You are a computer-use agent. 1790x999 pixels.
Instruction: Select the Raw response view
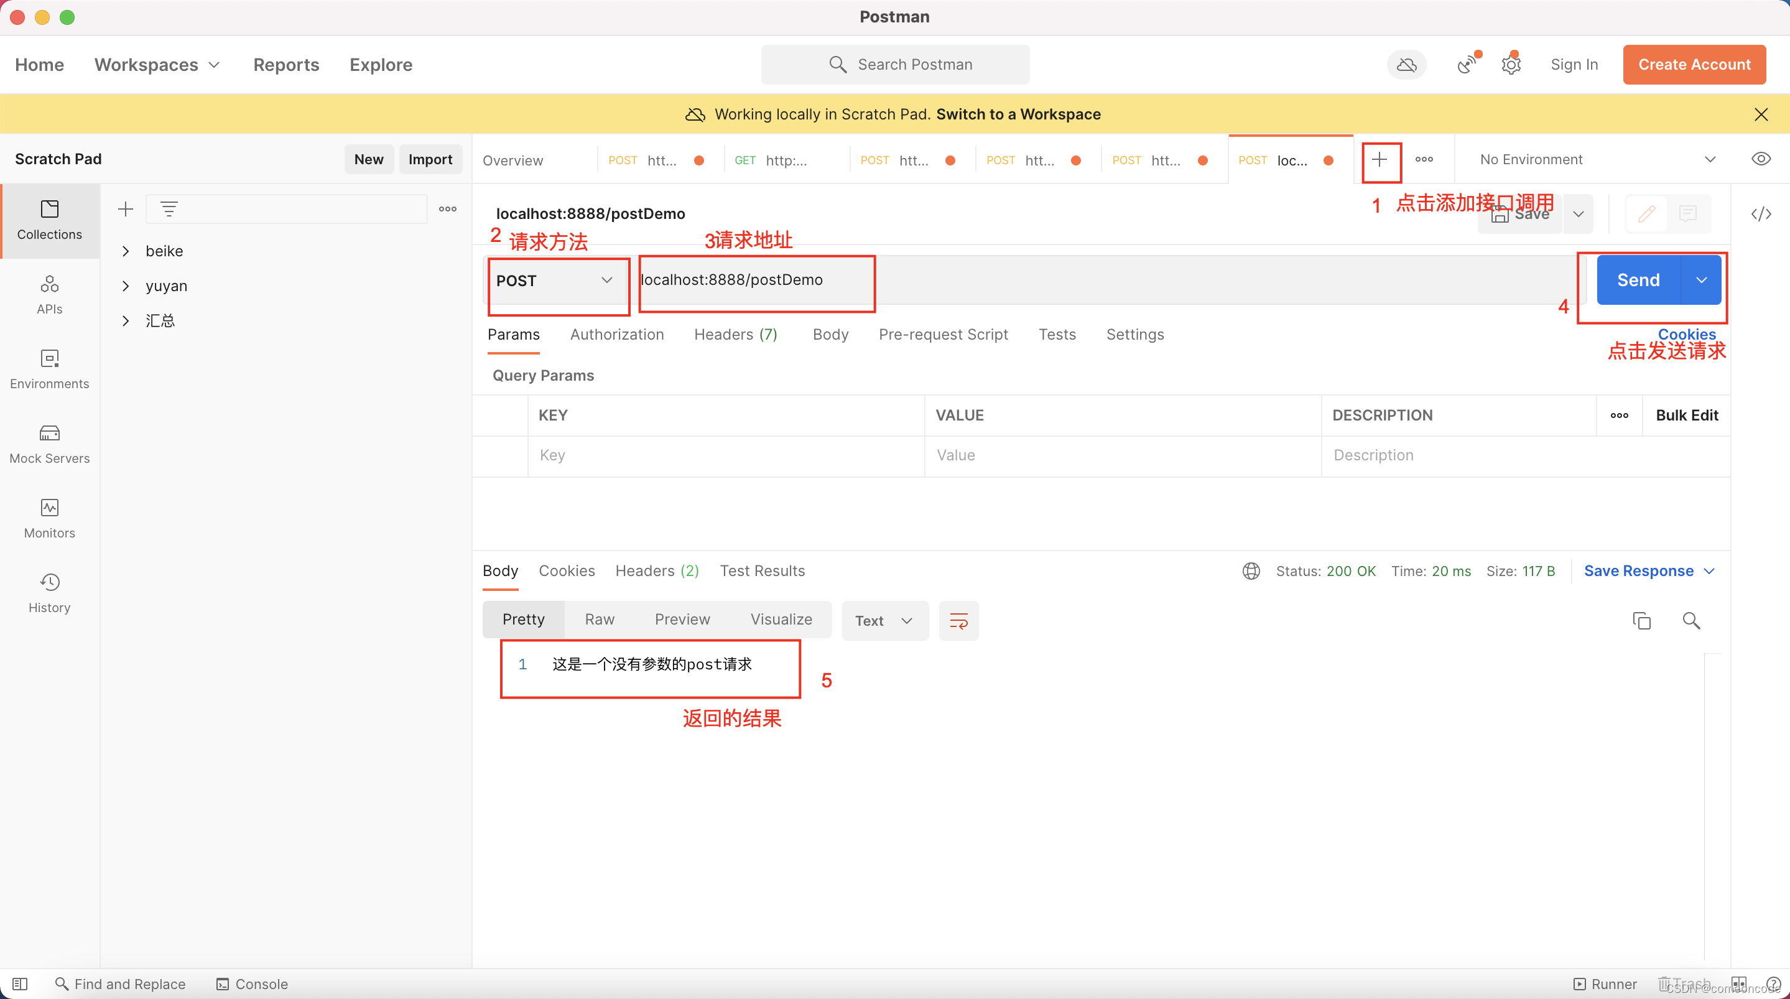tap(599, 620)
